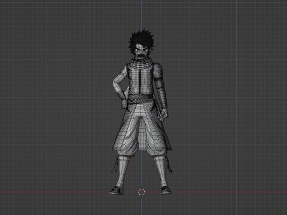Click the character's face
This screenshot has height=215, width=287.
click(141, 50)
